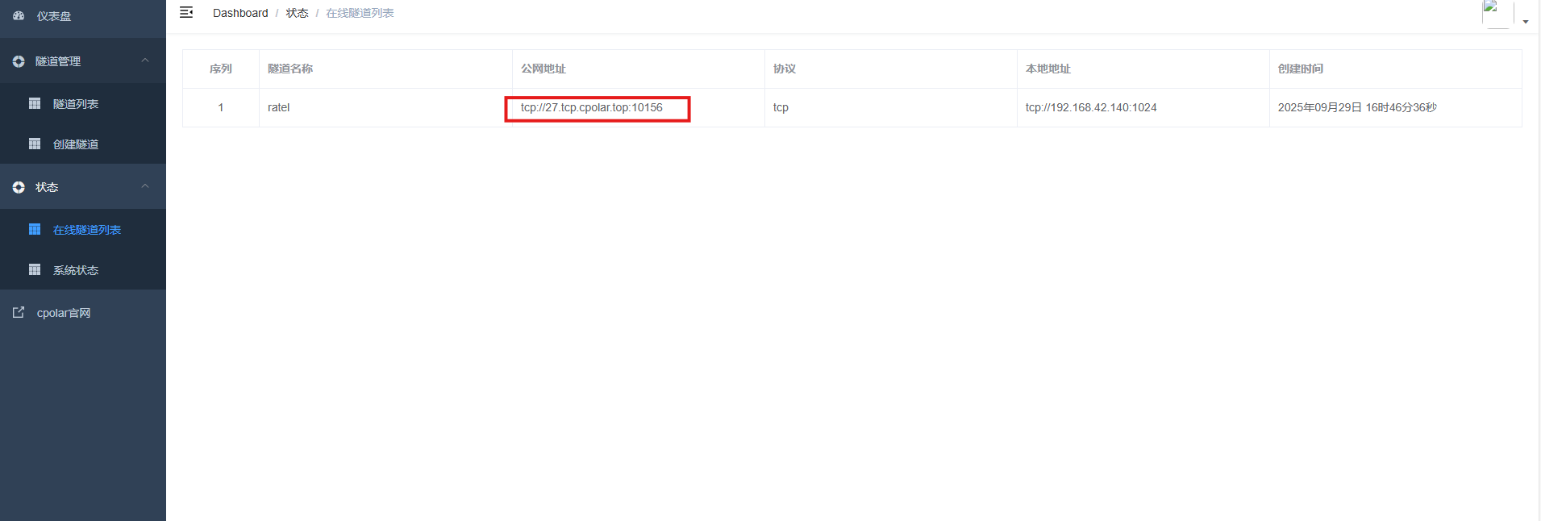Collapse the 状态 menu chevron
This screenshot has height=521, width=1541.
coord(145,186)
